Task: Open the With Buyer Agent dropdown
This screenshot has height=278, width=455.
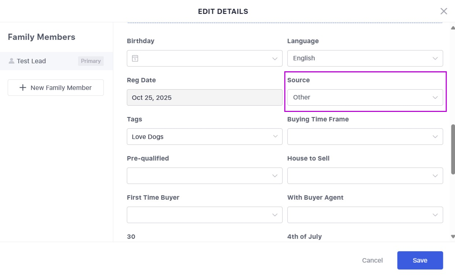Action: point(365,215)
